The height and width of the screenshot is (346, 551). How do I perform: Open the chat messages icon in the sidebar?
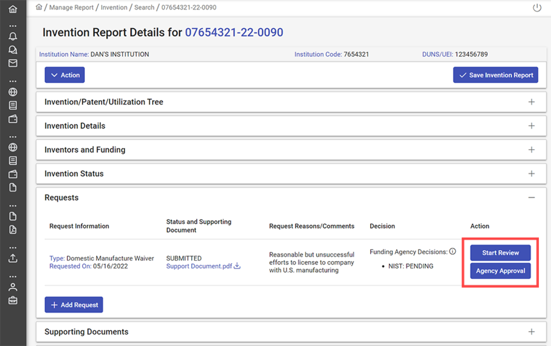point(13,49)
